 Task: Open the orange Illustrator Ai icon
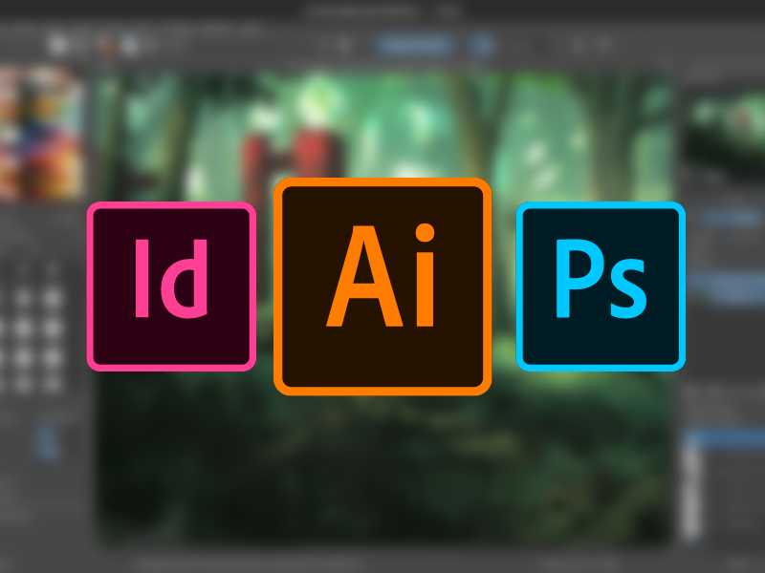382,286
